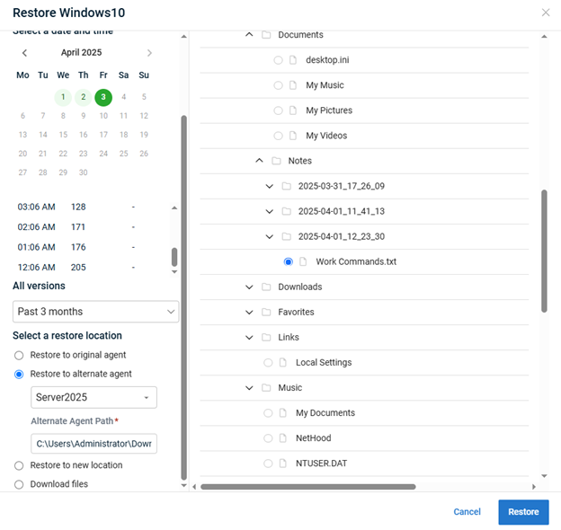Click the My Documents file icon

tap(282, 413)
